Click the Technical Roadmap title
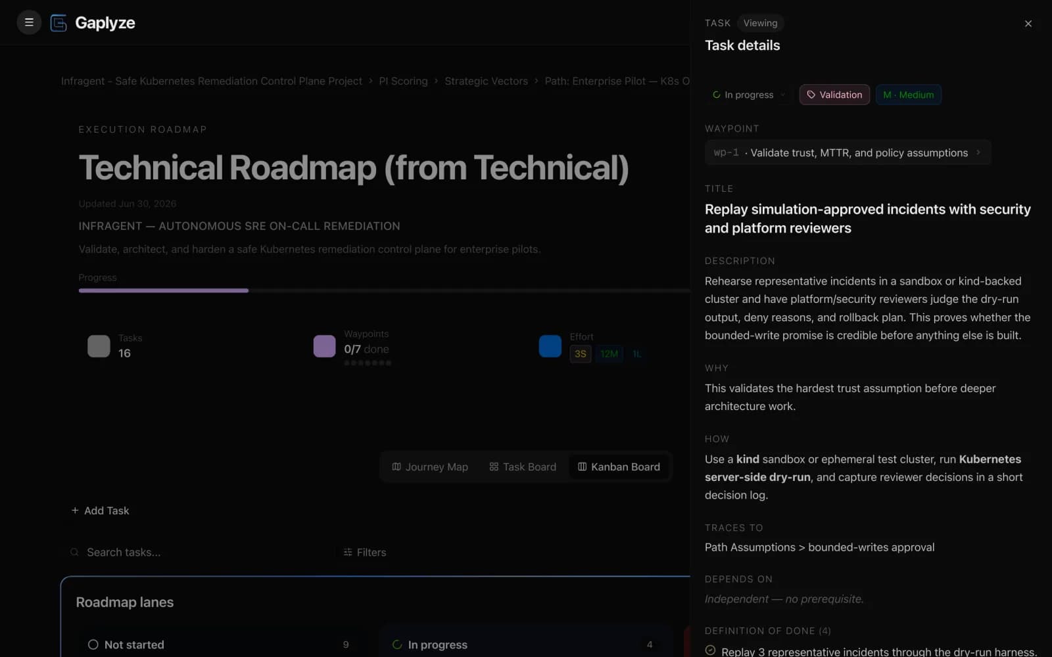1052x657 pixels. (x=354, y=168)
